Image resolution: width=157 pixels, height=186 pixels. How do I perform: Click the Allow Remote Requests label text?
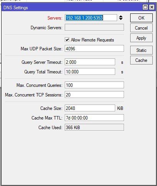point(92,40)
